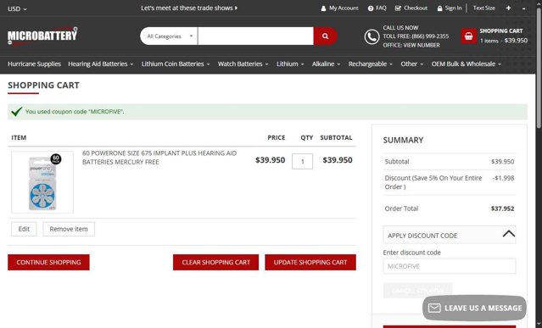542x328 pixels.
Task: Go to Checkout from the top bar
Action: 411,8
